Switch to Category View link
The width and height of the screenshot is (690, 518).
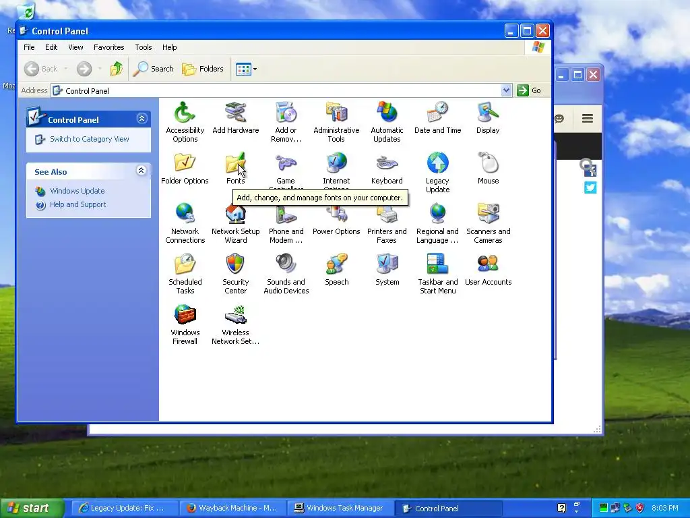(90, 139)
